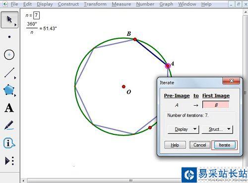Click the Iterate button in dialog
This screenshot has width=248, height=183.
225,145
